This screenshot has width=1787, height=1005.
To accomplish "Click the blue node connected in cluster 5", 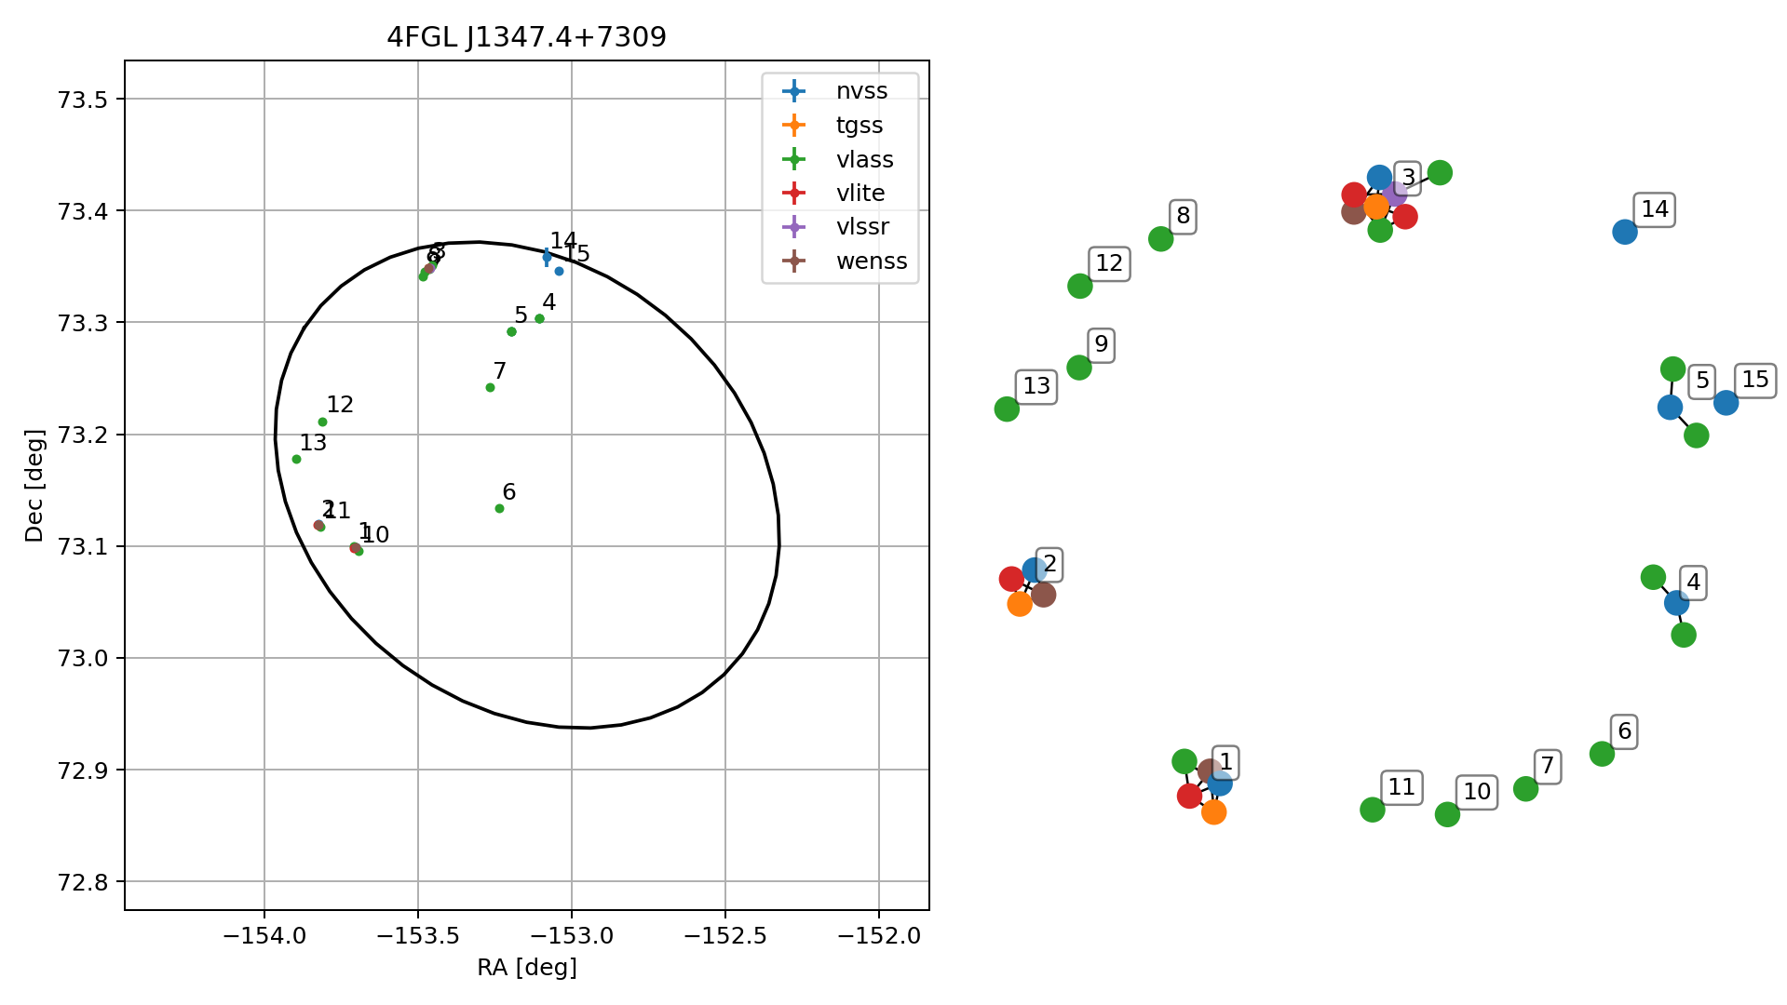I will pos(1670,407).
